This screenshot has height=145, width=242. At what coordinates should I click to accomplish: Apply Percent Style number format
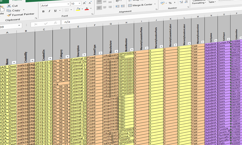(170, 3)
